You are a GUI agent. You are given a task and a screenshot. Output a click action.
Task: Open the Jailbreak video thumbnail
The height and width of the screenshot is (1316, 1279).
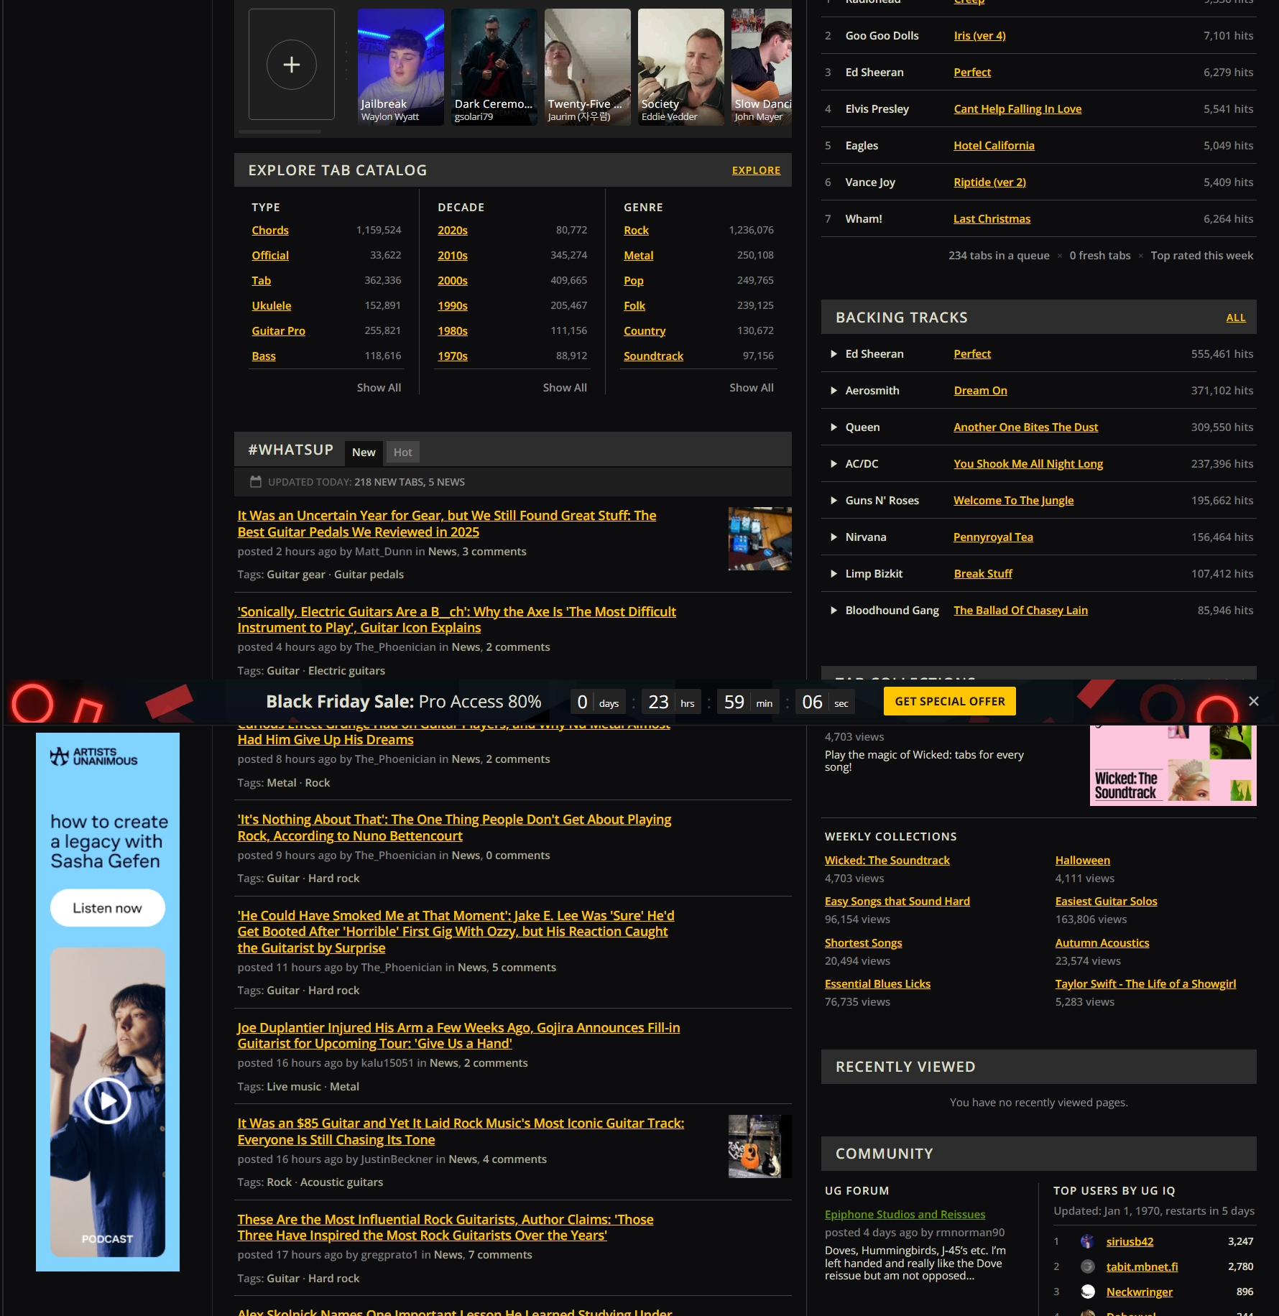pos(401,67)
